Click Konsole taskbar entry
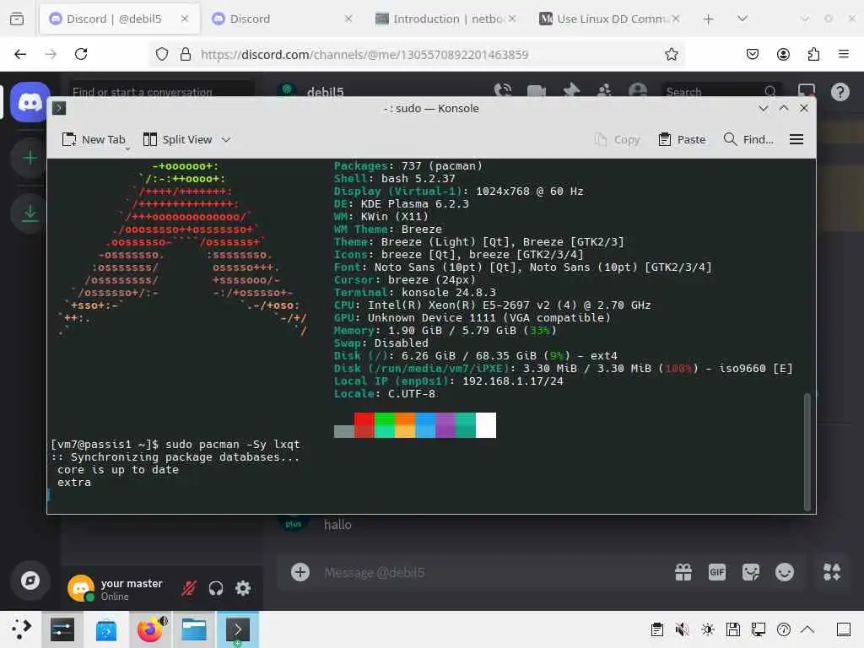Screen dimensions: 864x648 pos(238,629)
